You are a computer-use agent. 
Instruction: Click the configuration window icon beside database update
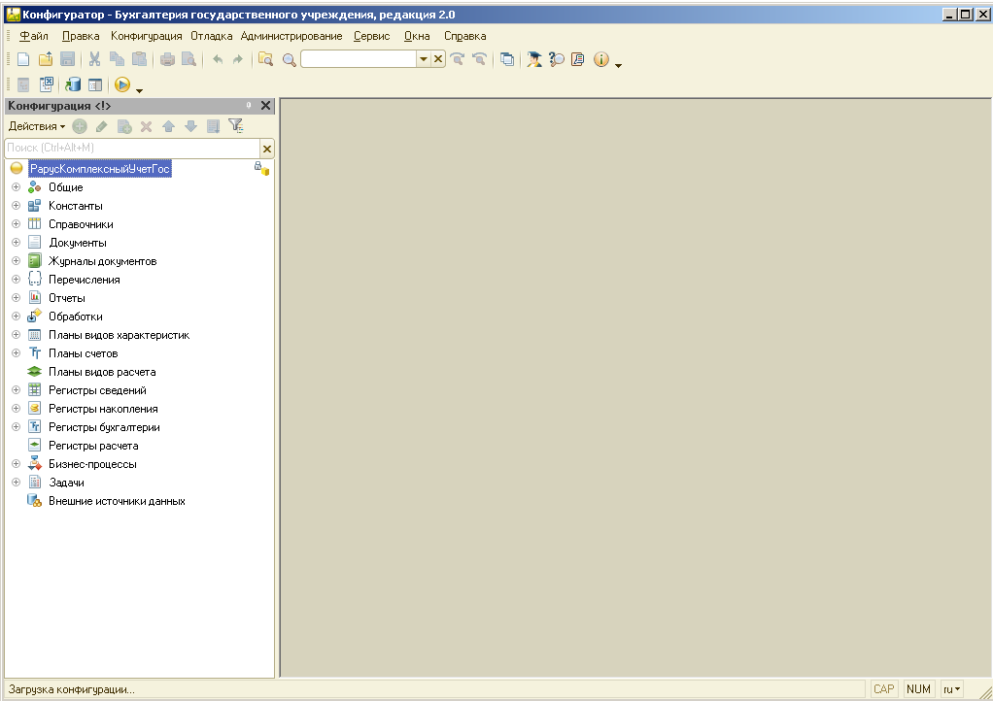coord(95,84)
